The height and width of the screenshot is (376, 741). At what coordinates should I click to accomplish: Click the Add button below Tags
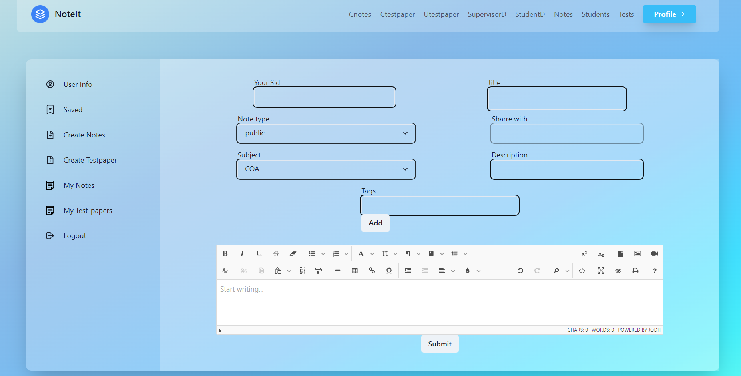point(375,223)
